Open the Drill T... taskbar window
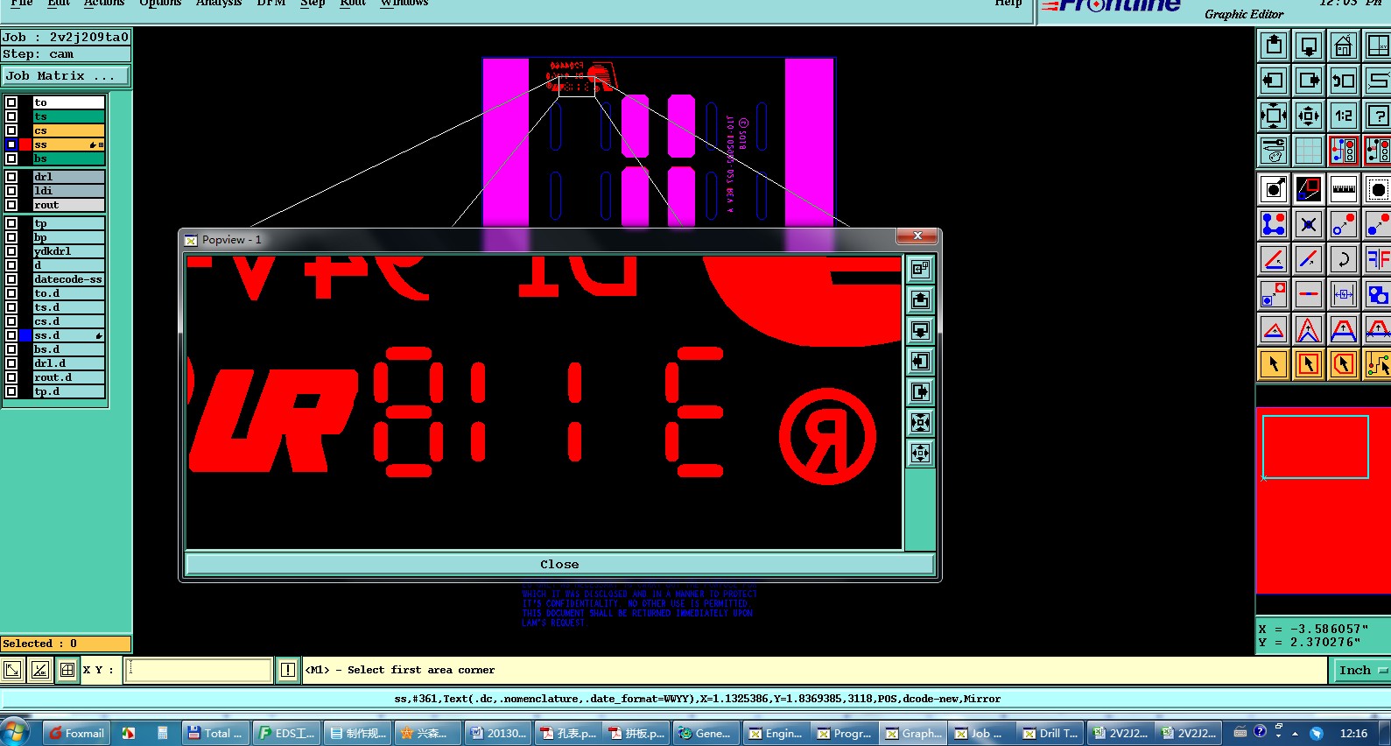The height and width of the screenshot is (746, 1391). point(1050,733)
